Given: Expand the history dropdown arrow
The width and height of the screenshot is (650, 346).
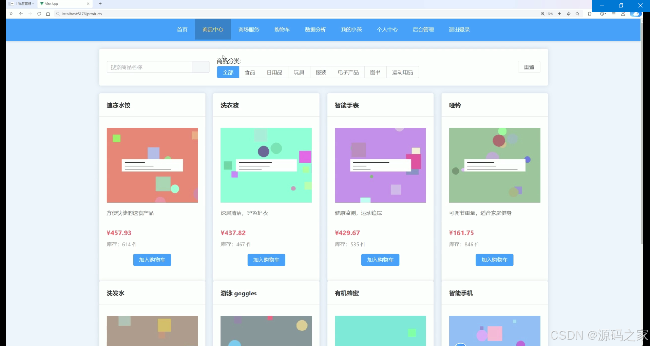Looking at the screenshot, I should tap(606, 14).
